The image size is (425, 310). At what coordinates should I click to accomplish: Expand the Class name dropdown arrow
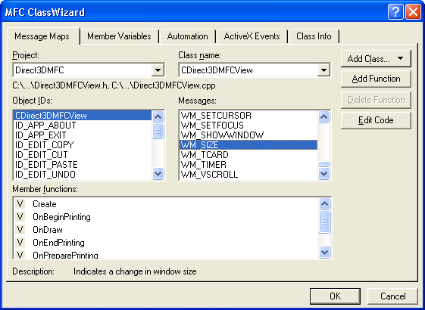(323, 70)
